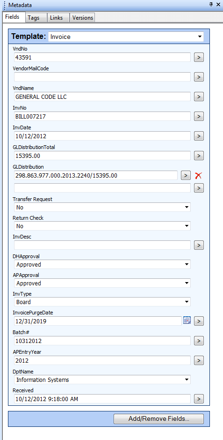This screenshot has height=440, width=223.
Task: Open DptName dropdown showing Information Systems
Action: click(x=102, y=380)
